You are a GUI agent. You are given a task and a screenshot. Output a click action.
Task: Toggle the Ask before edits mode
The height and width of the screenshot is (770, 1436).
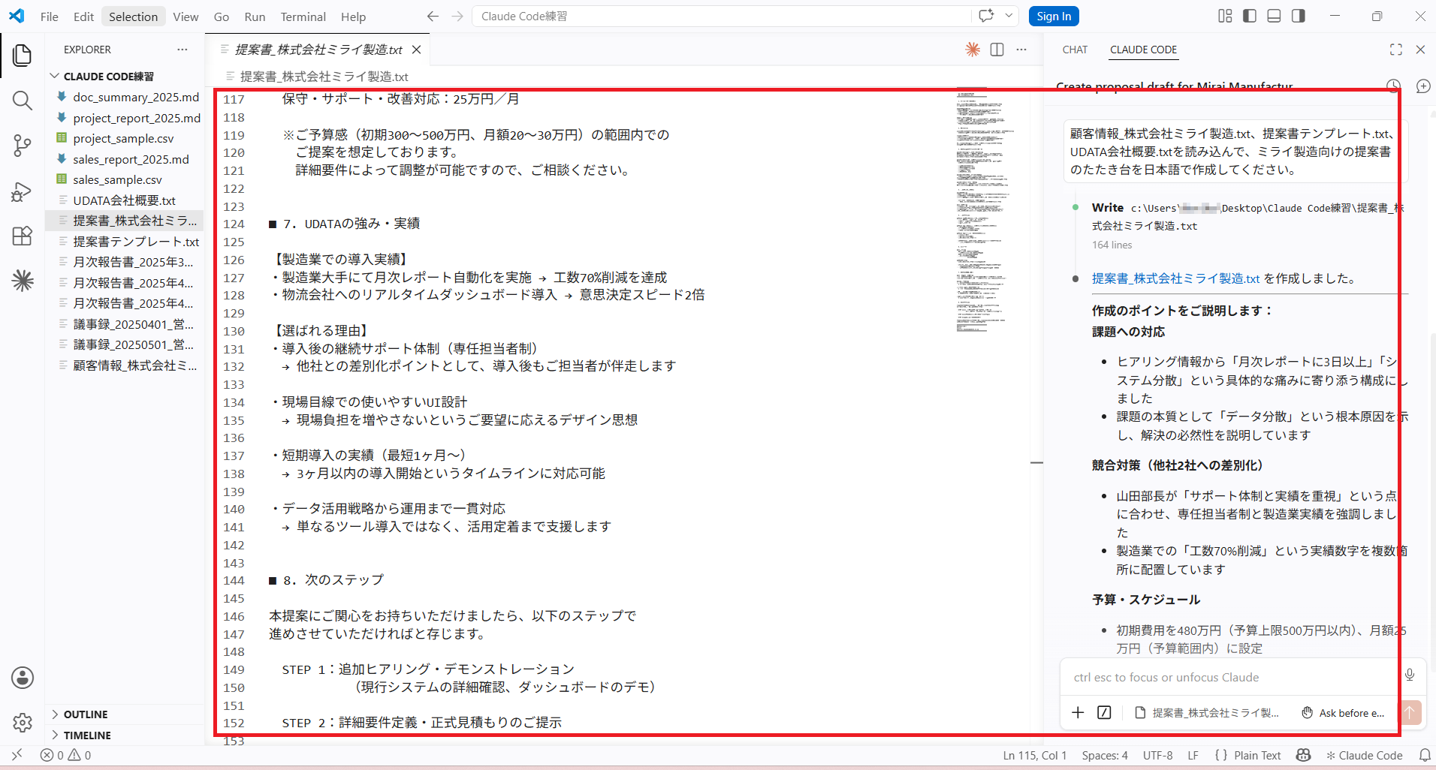[1343, 713]
